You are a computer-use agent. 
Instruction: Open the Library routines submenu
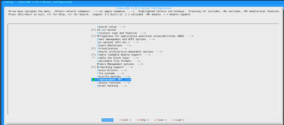(x=113, y=83)
